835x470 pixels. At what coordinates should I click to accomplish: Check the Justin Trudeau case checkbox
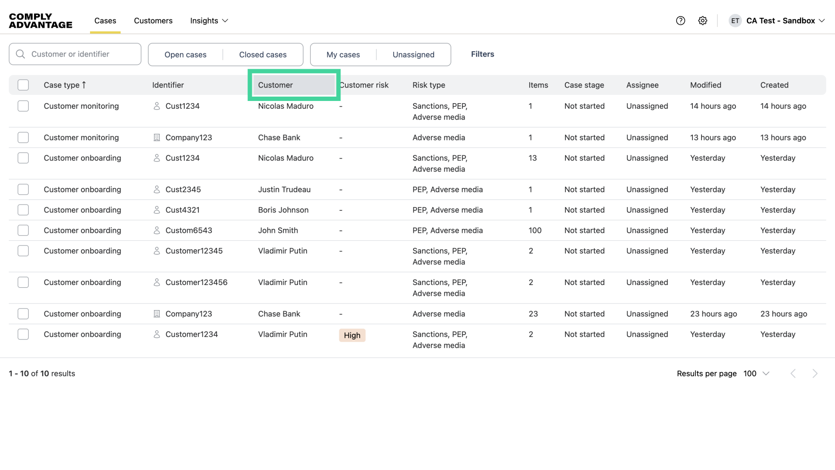[x=23, y=189]
